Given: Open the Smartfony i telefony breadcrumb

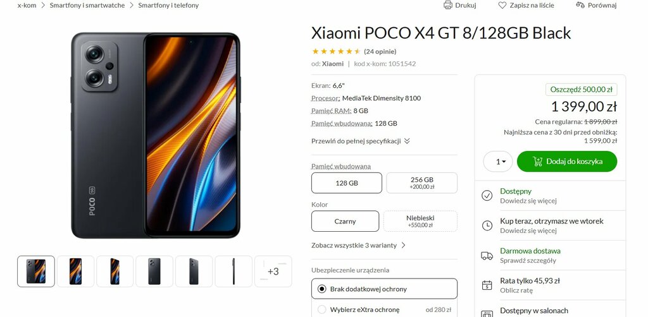Looking at the screenshot, I should pyautogui.click(x=168, y=5).
